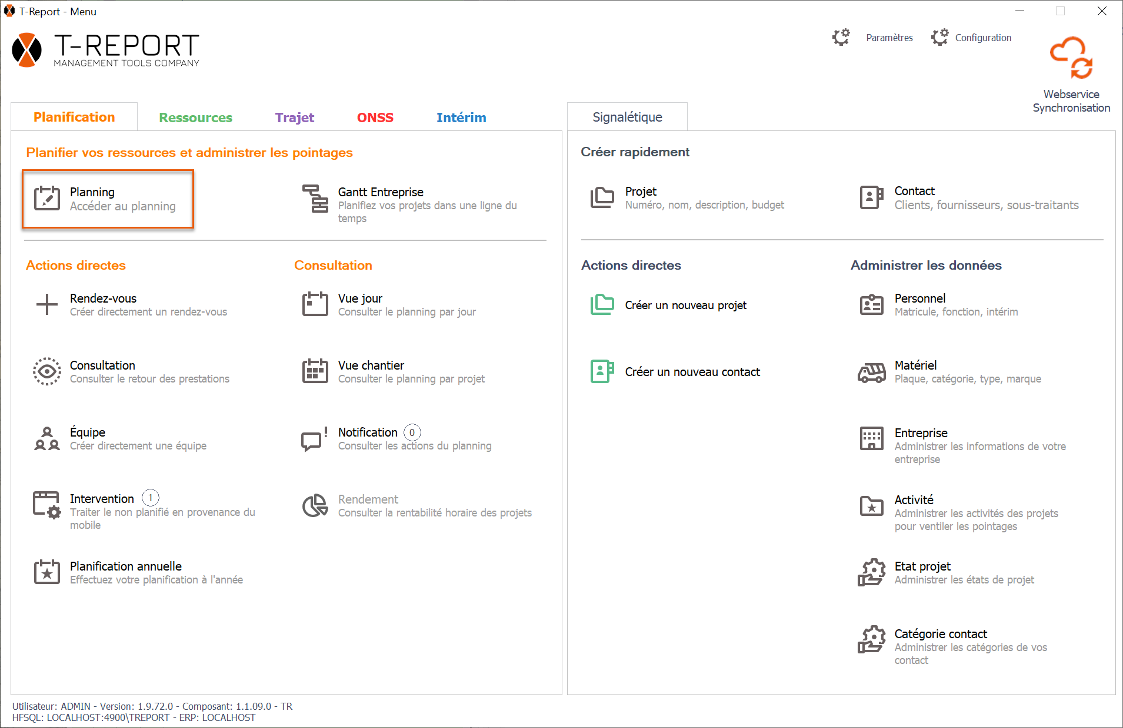Open the Gantt Entreprise icon
Image resolution: width=1123 pixels, height=728 pixels.
pos(315,199)
